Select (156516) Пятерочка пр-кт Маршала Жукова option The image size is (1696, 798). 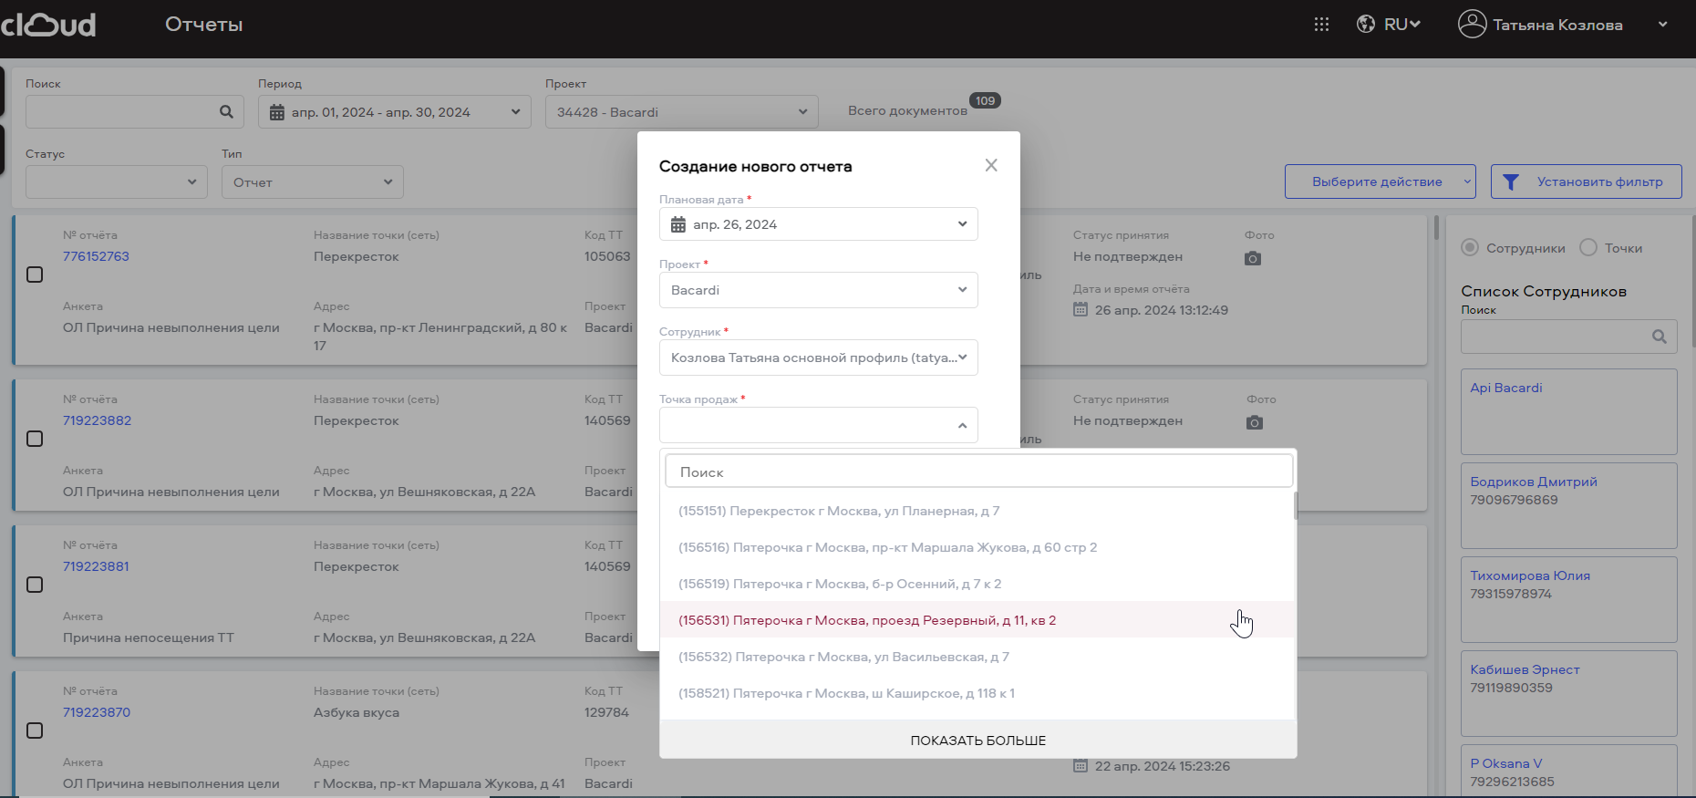point(977,547)
